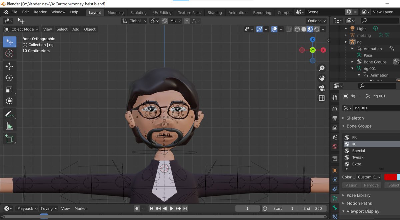The image size is (400, 220).
Task: Switch orthographic/perspective grid icon
Action: click(322, 98)
